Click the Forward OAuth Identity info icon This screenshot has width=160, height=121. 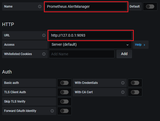[x=52, y=111]
